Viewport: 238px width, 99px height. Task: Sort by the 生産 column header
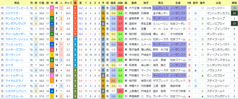(178, 3)
